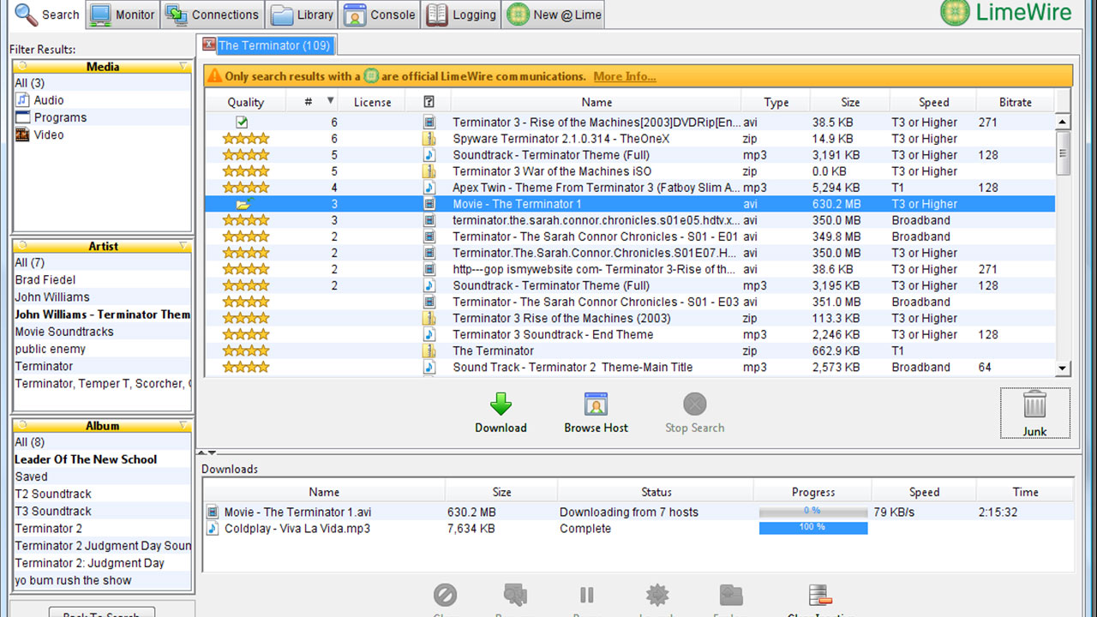Toggle the quality checkbox on Terminator 3 row
Screen dimensions: 1097x617
click(x=243, y=123)
